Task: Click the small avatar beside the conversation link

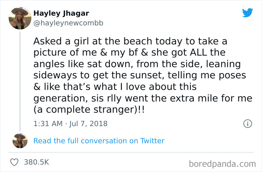Action: [20, 141]
